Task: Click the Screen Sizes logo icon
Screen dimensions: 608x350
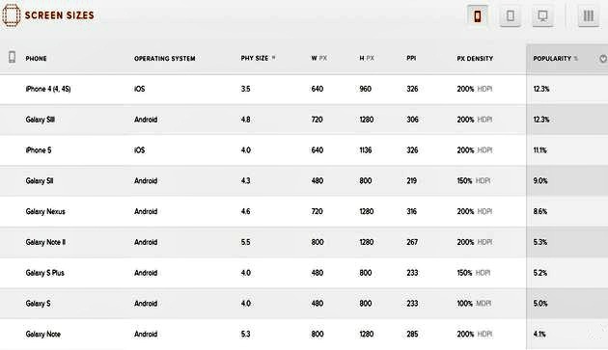Action: (x=12, y=15)
